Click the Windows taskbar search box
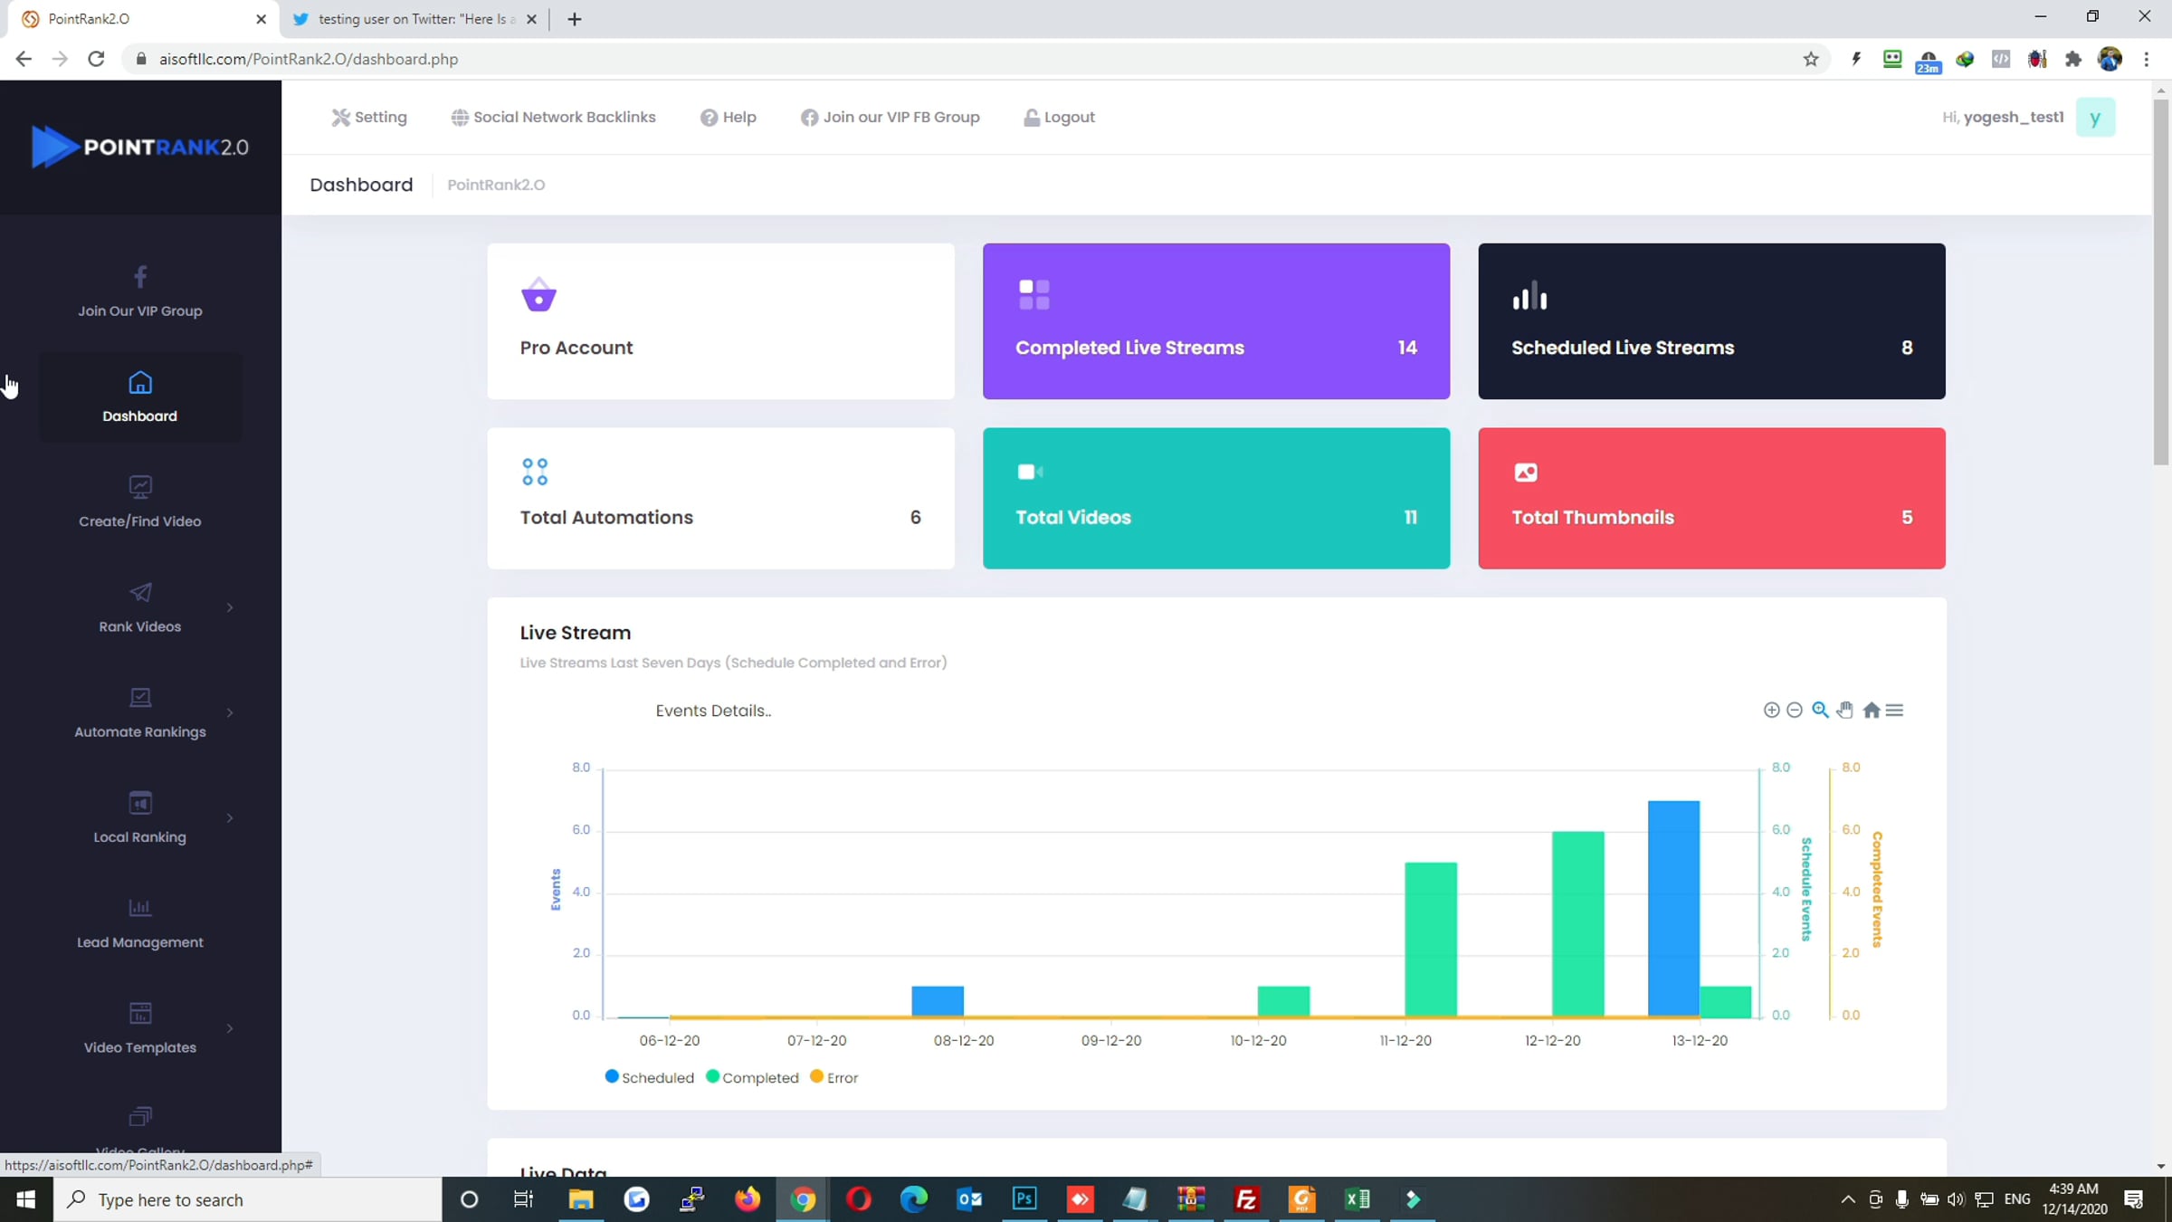This screenshot has width=2172, height=1222. (247, 1199)
